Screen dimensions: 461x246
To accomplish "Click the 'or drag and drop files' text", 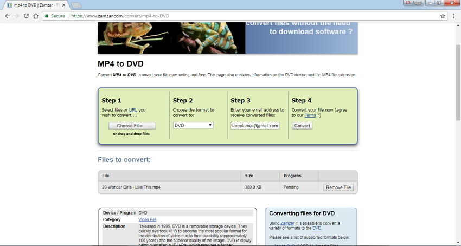I will tap(131, 134).
